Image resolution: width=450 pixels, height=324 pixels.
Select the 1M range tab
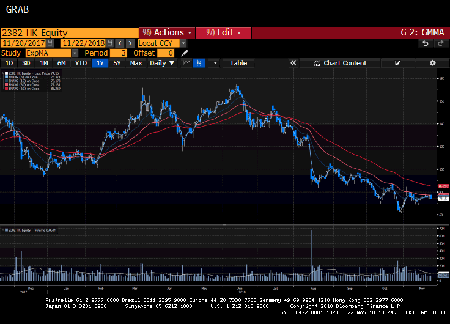(x=43, y=63)
